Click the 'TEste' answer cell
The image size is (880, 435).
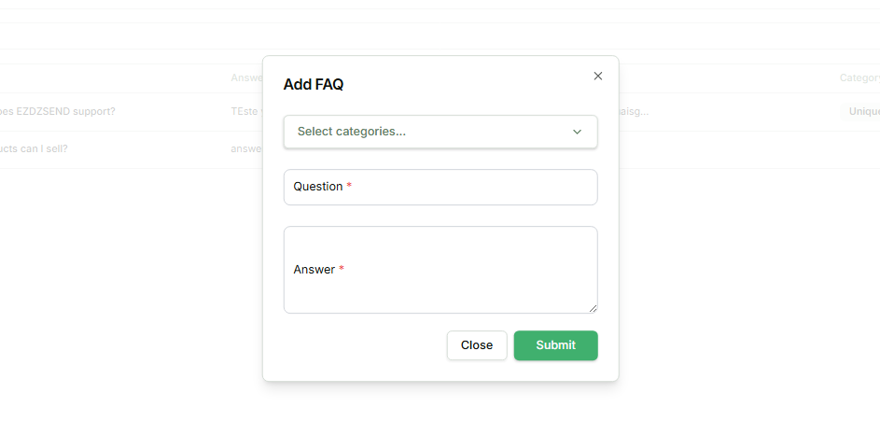coord(244,112)
